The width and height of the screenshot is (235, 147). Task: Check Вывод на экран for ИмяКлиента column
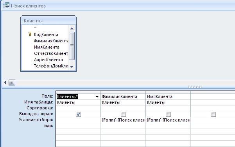point(168,114)
